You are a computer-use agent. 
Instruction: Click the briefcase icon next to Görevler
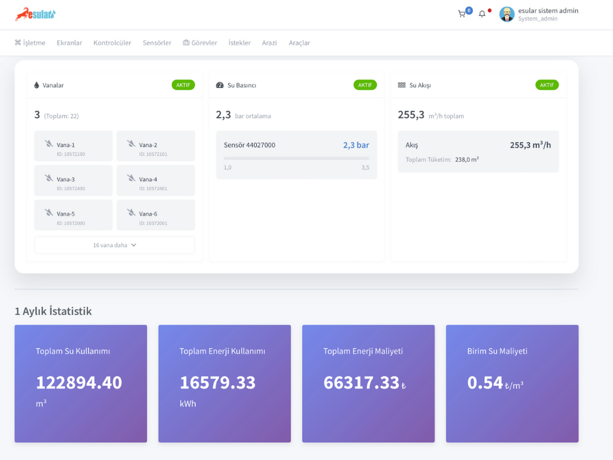coord(186,43)
